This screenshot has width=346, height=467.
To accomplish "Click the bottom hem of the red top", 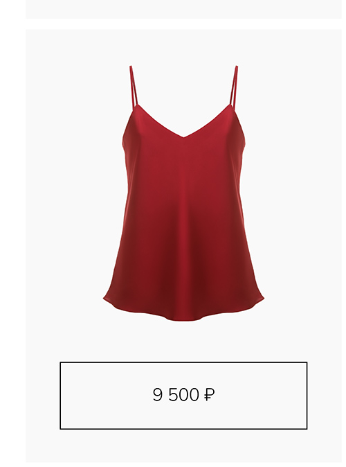I will tap(183, 312).
